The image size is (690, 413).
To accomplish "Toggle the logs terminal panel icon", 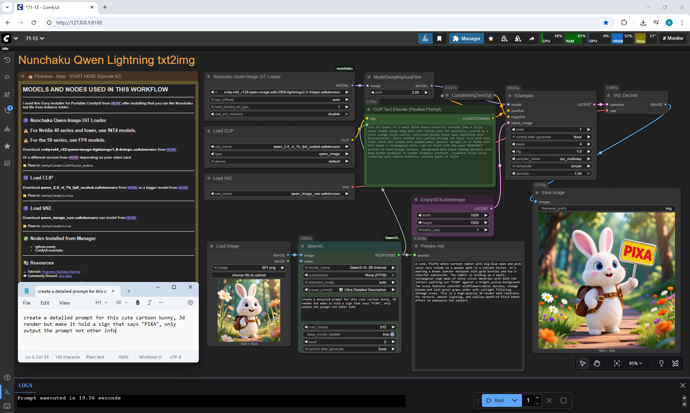I will click(7, 392).
